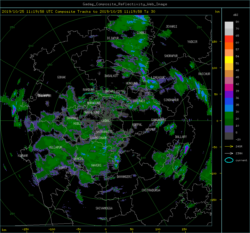Click the HAVERI city label
This screenshot has height=233, width=250.
pos(96,165)
